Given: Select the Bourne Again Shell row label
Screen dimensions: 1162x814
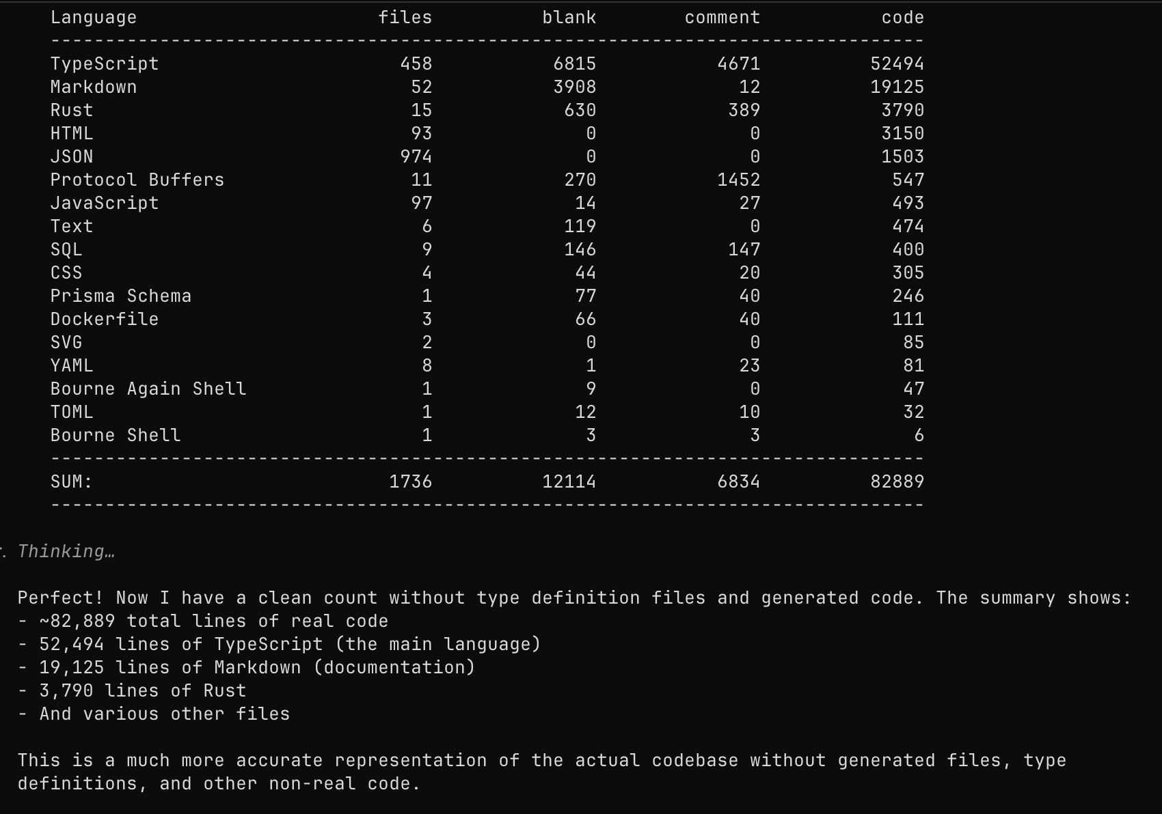Looking at the screenshot, I should pyautogui.click(x=148, y=389).
